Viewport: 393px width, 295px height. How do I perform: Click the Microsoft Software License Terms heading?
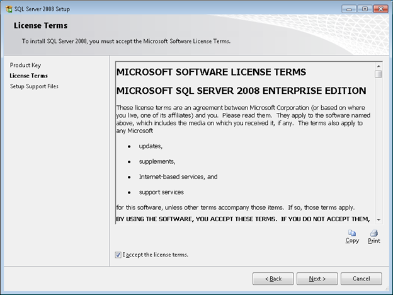point(211,72)
